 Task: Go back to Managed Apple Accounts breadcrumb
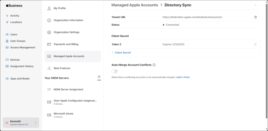[135, 5]
